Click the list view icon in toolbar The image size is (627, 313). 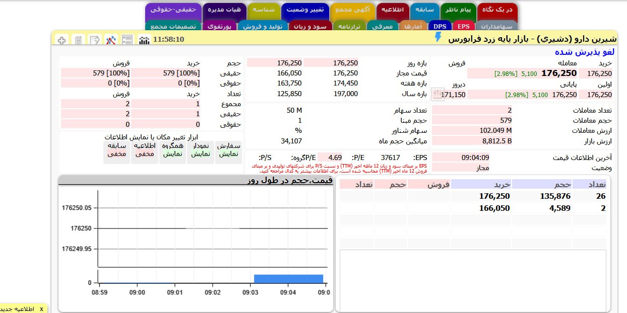pos(128,40)
